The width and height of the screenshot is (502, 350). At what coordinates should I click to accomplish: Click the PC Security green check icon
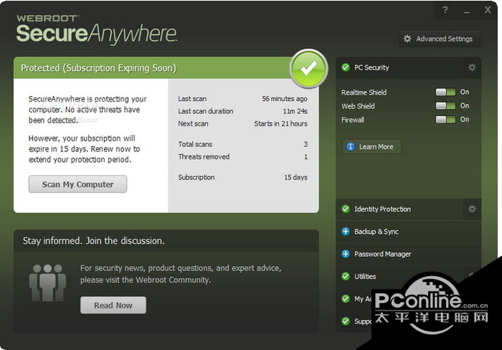coord(346,67)
